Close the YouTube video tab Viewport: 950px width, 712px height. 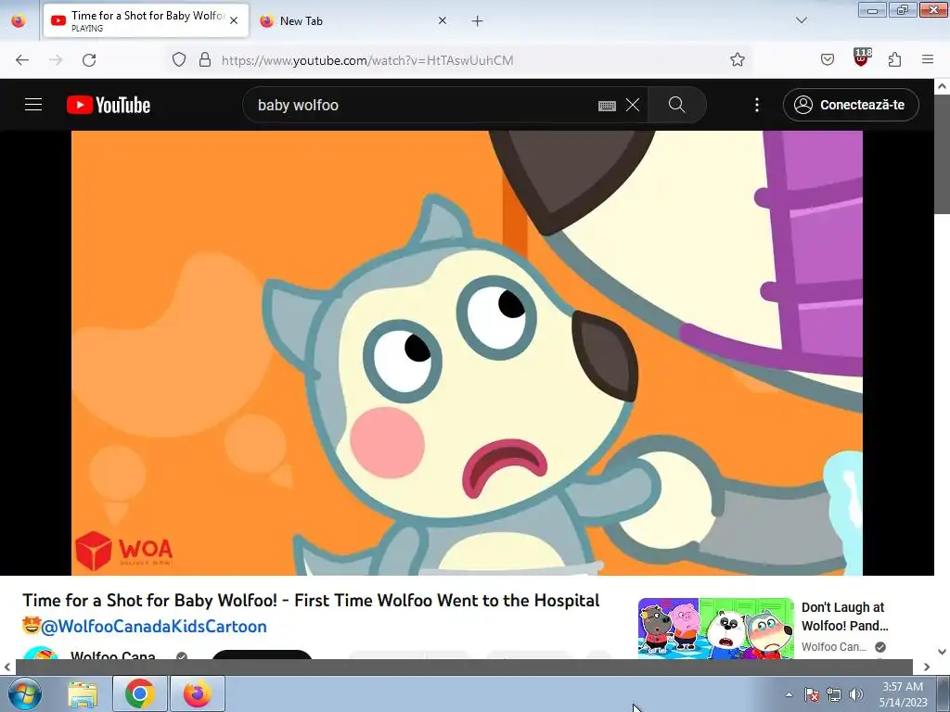(x=234, y=20)
